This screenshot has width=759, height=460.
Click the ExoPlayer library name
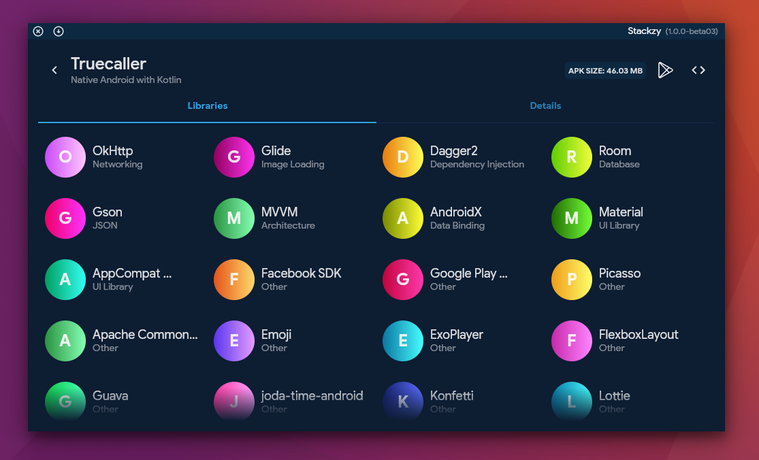click(457, 335)
